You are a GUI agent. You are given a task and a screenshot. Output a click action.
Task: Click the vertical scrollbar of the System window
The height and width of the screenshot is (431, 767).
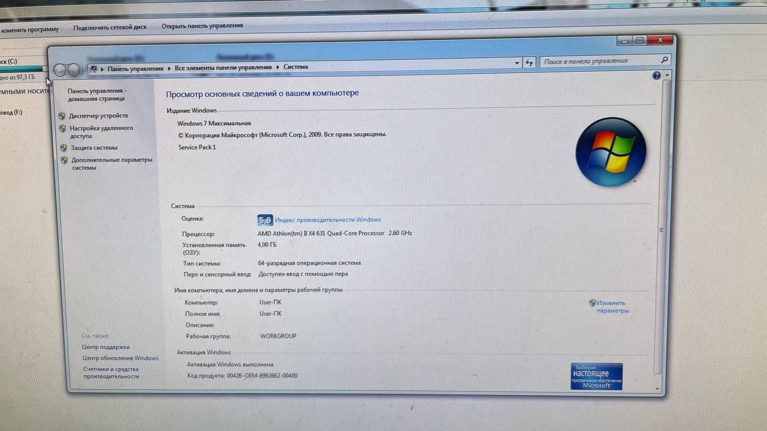(x=661, y=232)
